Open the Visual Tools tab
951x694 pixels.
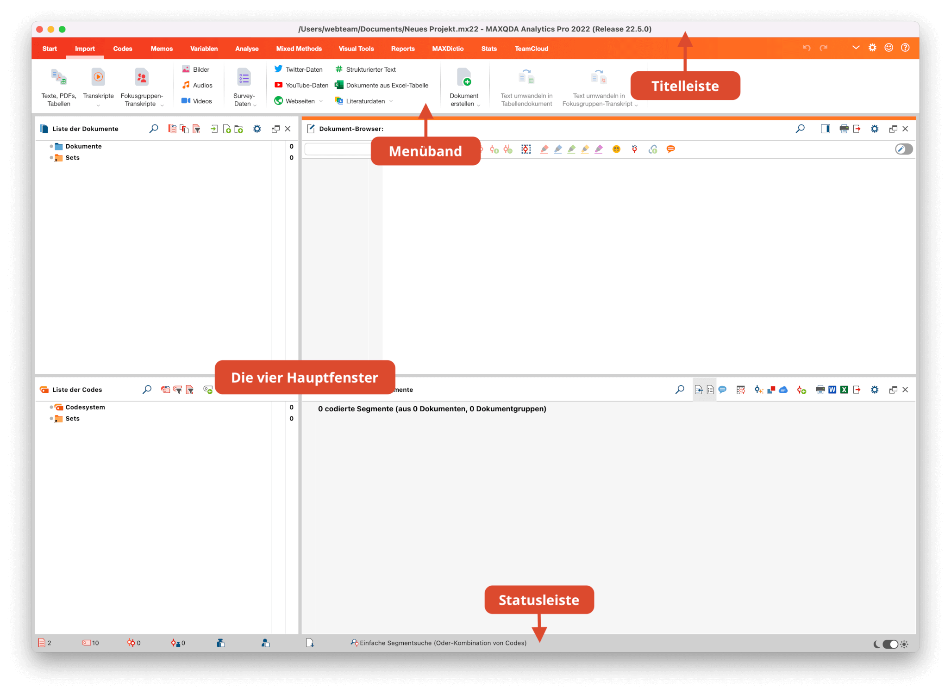(x=356, y=49)
